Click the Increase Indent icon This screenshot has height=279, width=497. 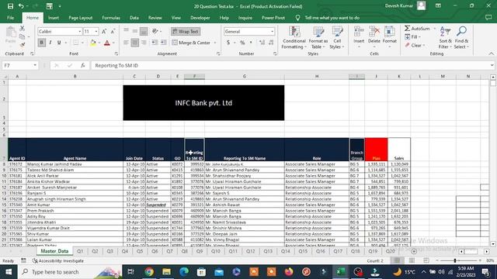[164, 43]
